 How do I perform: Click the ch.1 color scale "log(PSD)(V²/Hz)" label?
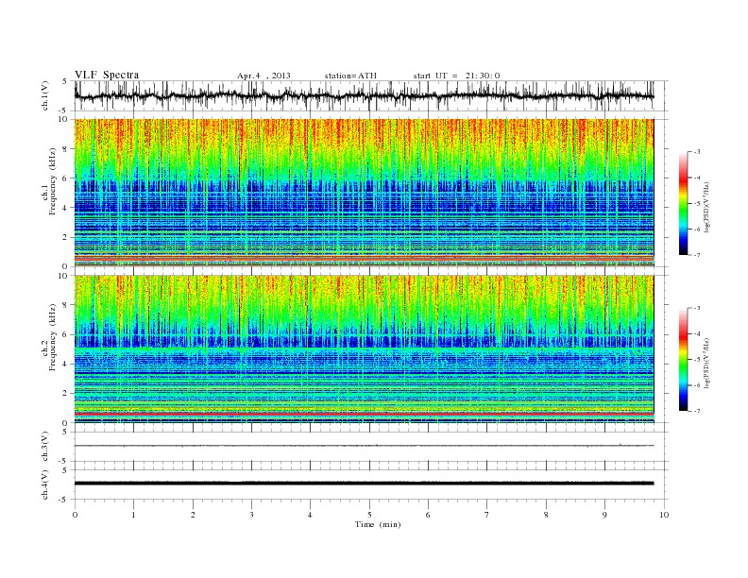tap(708, 207)
